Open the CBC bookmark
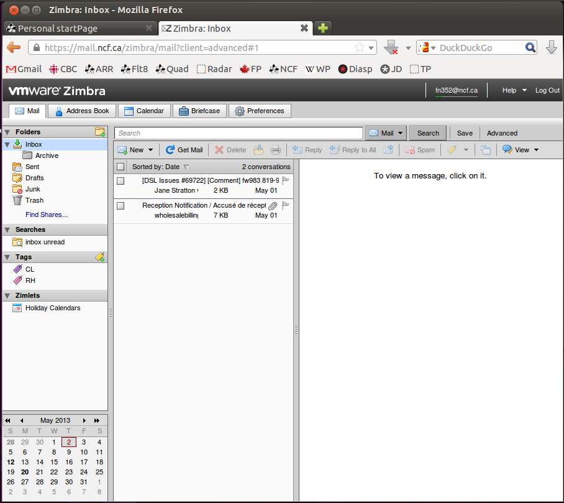This screenshot has height=503, width=564. click(x=63, y=69)
